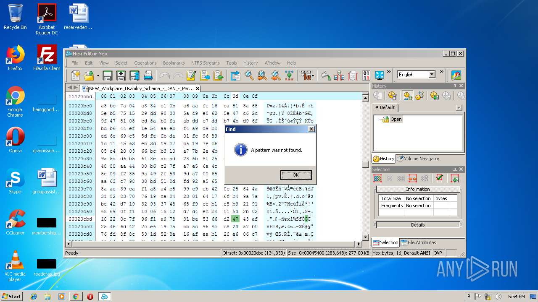This screenshot has width=538, height=302.
Task: Open the Operations menu
Action: coord(145,63)
